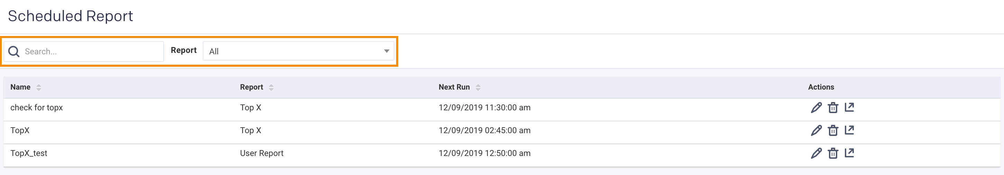This screenshot has height=175, width=1004.
Task: Delete the 'check for topx' scheduled report
Action: (833, 108)
